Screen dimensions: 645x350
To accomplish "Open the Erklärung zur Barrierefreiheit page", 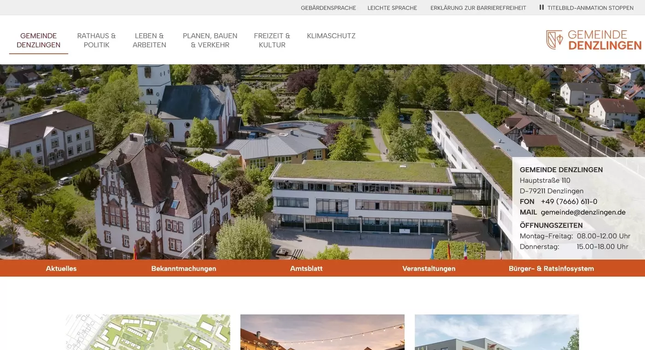I will (478, 7).
